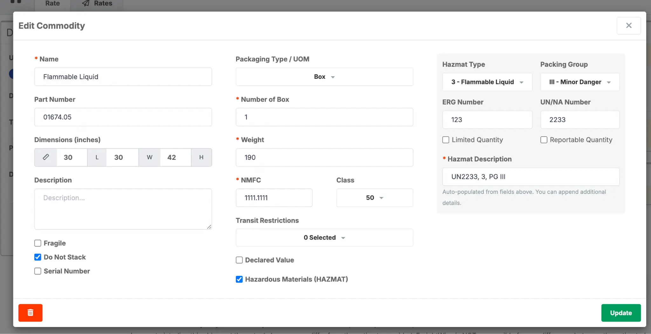Open the Packaging Type Box dropdown
The height and width of the screenshot is (334, 651).
pos(324,77)
